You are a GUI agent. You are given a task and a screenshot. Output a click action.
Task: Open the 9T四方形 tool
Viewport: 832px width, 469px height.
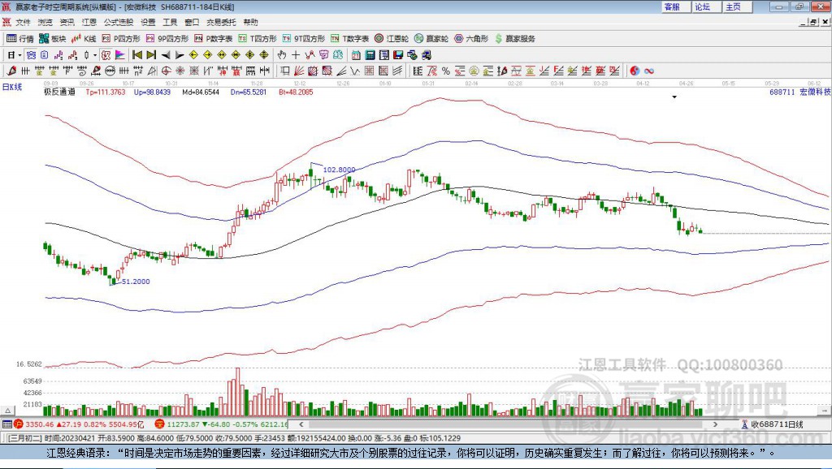coord(304,39)
